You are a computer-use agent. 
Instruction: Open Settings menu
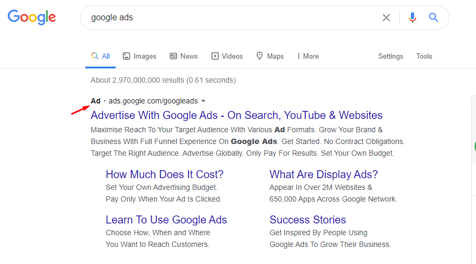(x=391, y=56)
